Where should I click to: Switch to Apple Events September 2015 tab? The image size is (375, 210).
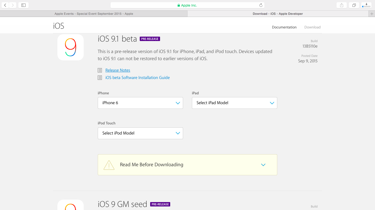(94, 14)
